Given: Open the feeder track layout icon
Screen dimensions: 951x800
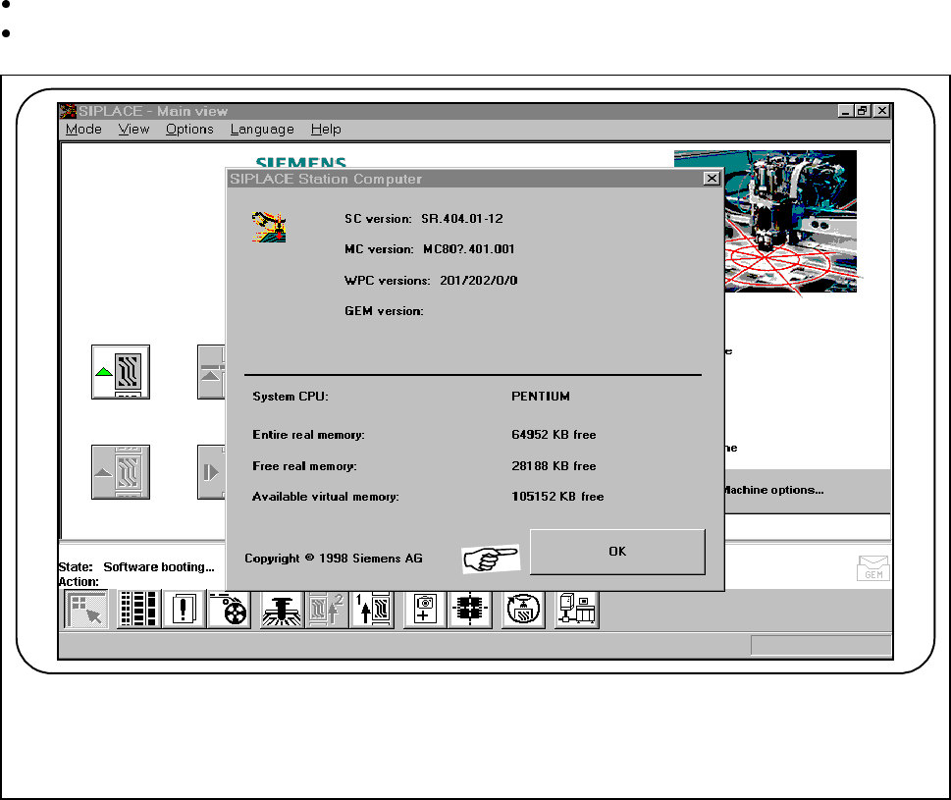Looking at the screenshot, I should coord(138,609).
